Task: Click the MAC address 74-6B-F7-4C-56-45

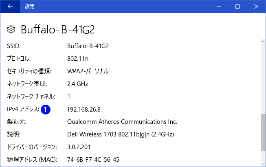Action: 93,160
